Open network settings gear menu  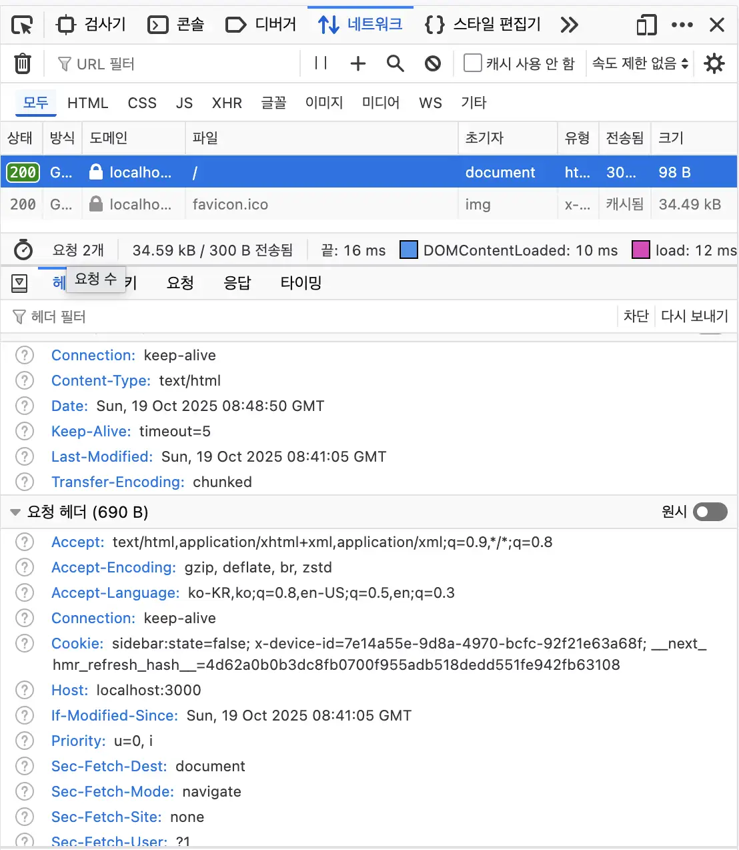pyautogui.click(x=714, y=63)
